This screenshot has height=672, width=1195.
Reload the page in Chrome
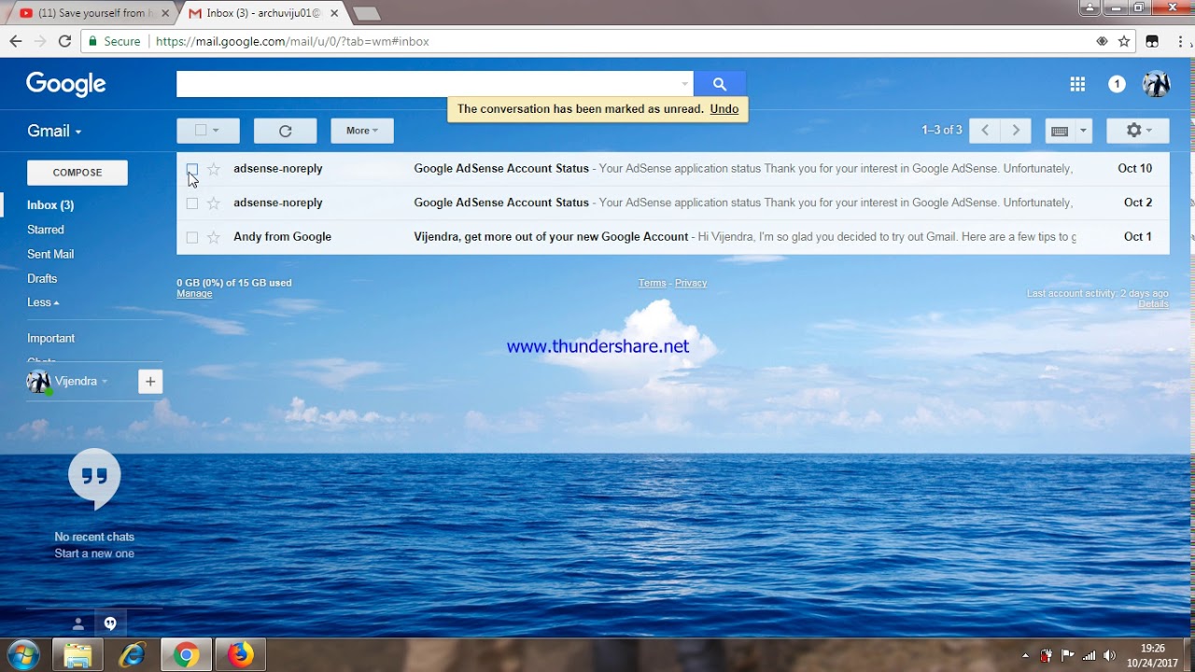pos(64,41)
